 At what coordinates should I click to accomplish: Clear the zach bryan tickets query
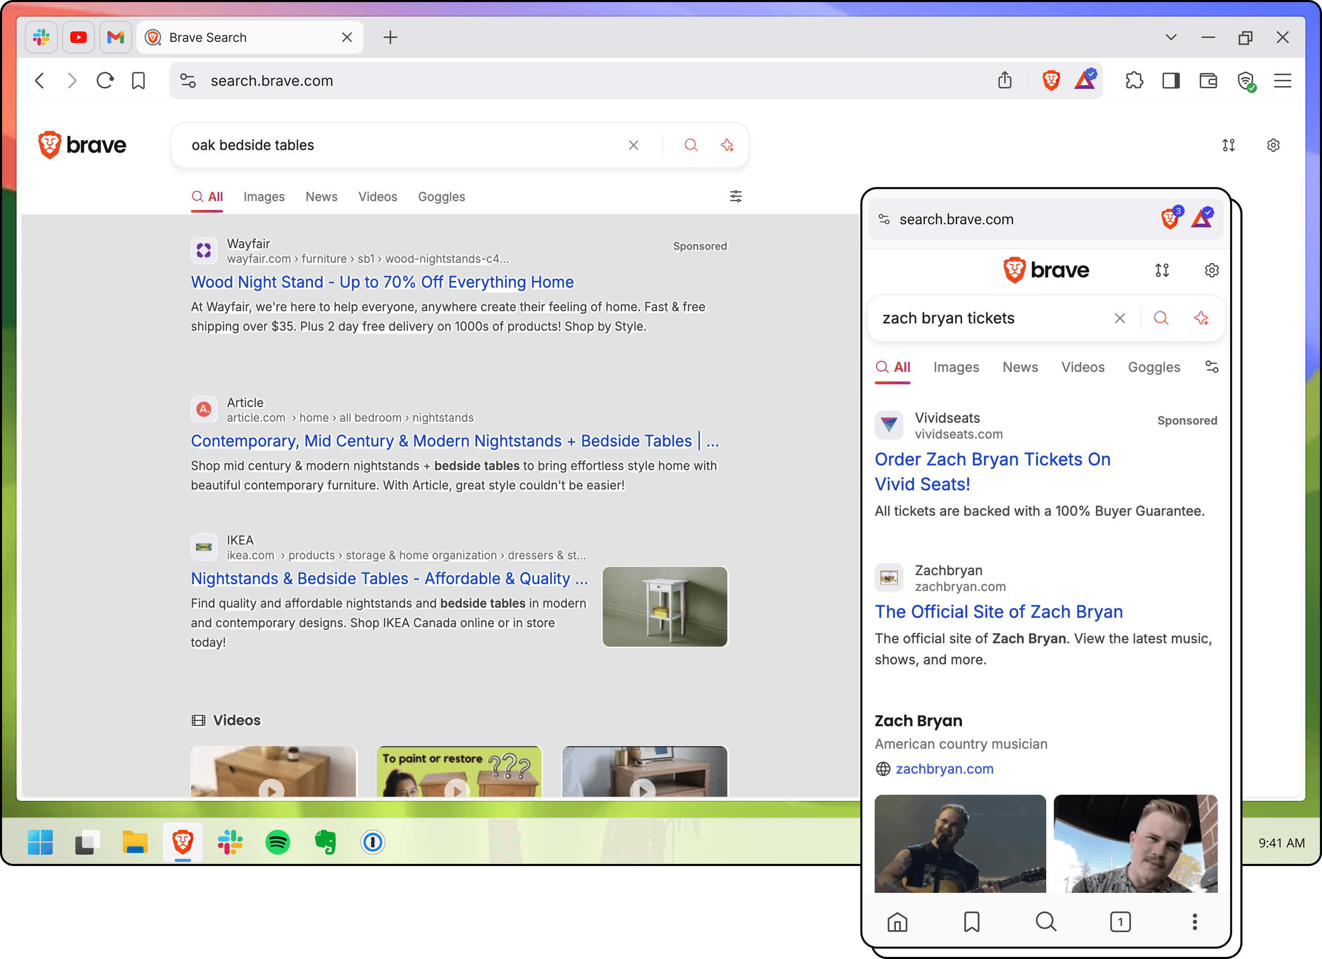[1120, 318]
